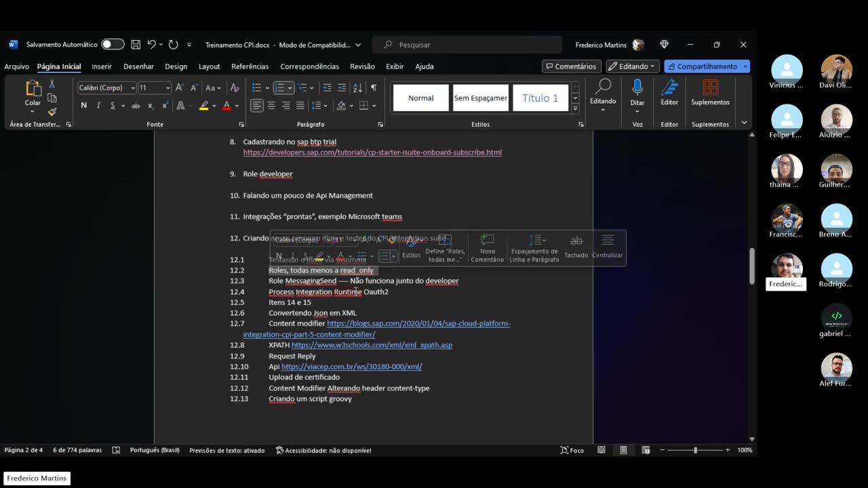The width and height of the screenshot is (868, 488).
Task: Apply the red font color
Action: click(226, 106)
